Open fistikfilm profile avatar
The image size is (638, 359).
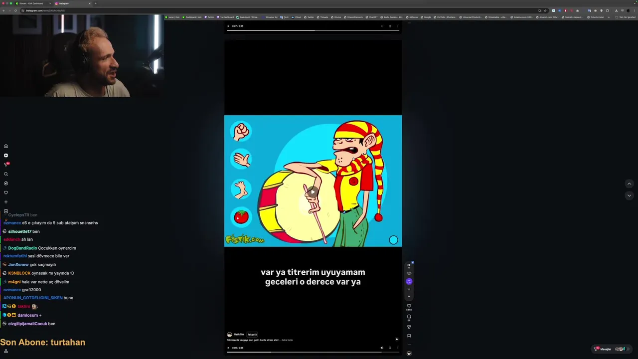[x=230, y=335]
